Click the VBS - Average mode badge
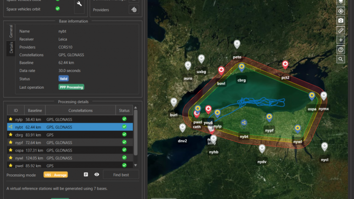This screenshot has height=199, width=354. click(55, 175)
